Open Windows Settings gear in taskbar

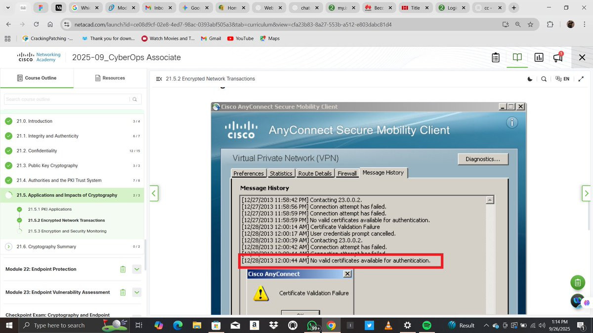click(407, 325)
